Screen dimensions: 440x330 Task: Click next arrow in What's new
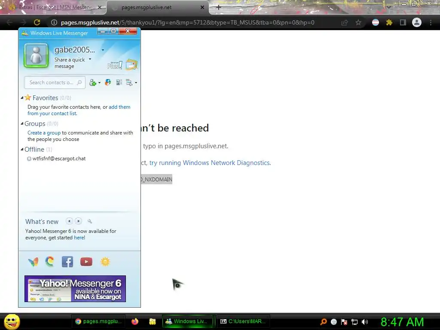(79, 221)
